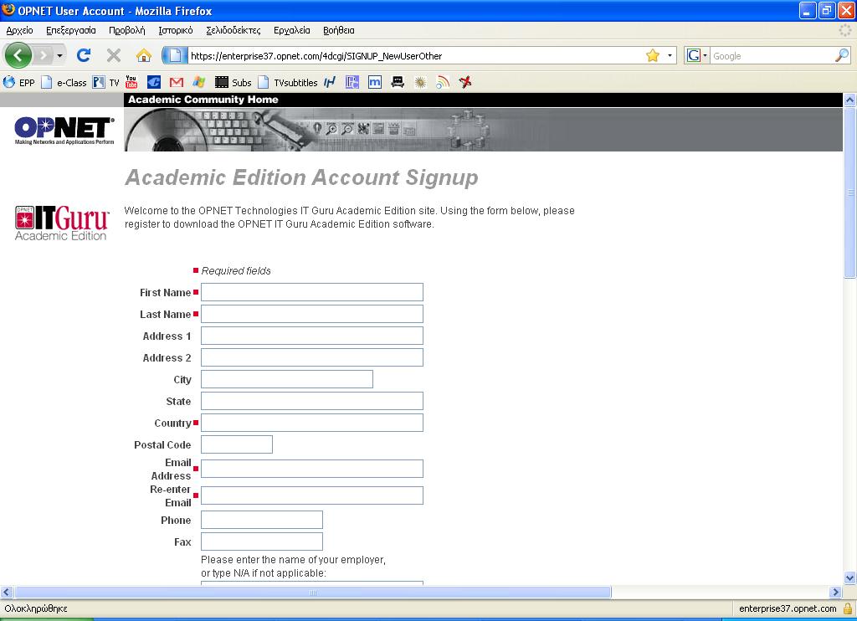
Task: Click the First Name input field
Action: [312, 292]
